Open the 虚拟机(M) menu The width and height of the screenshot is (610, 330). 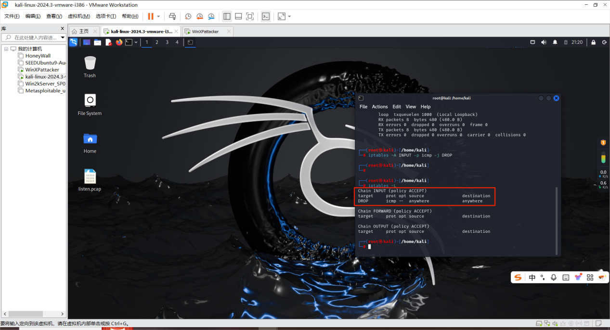[x=79, y=16]
